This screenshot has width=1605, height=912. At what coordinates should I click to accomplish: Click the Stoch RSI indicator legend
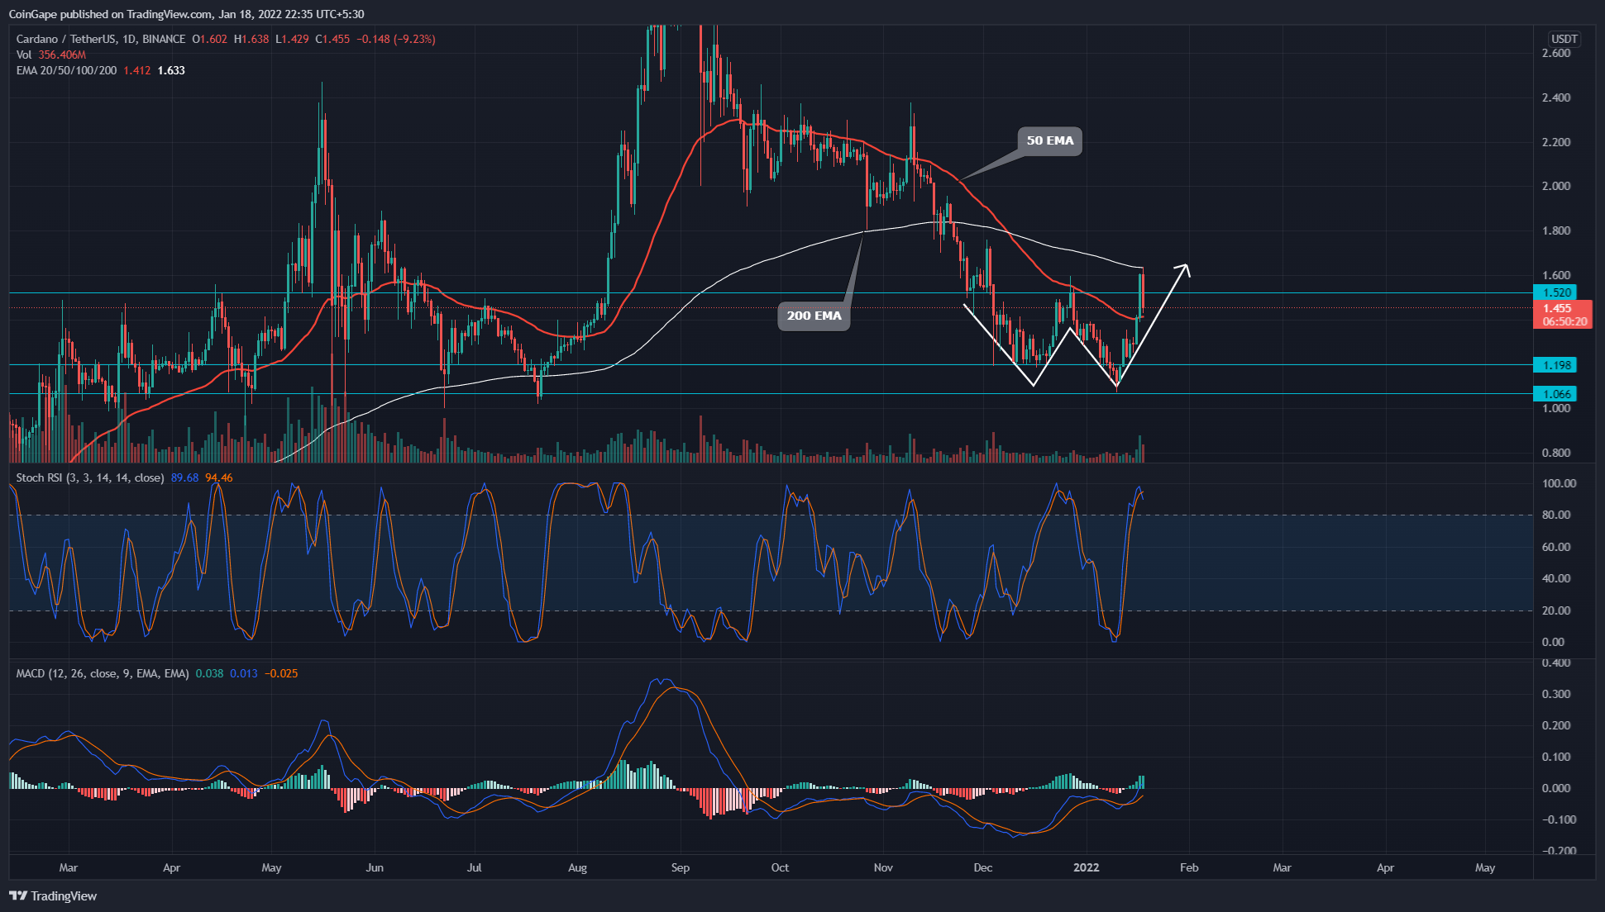click(89, 477)
